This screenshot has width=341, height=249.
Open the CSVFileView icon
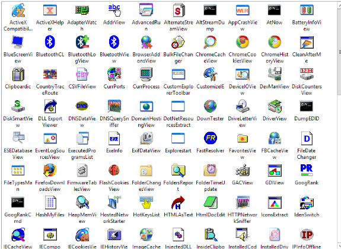click(x=82, y=74)
